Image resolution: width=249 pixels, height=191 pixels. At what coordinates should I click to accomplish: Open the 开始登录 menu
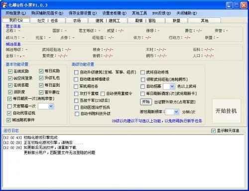coord(15,13)
